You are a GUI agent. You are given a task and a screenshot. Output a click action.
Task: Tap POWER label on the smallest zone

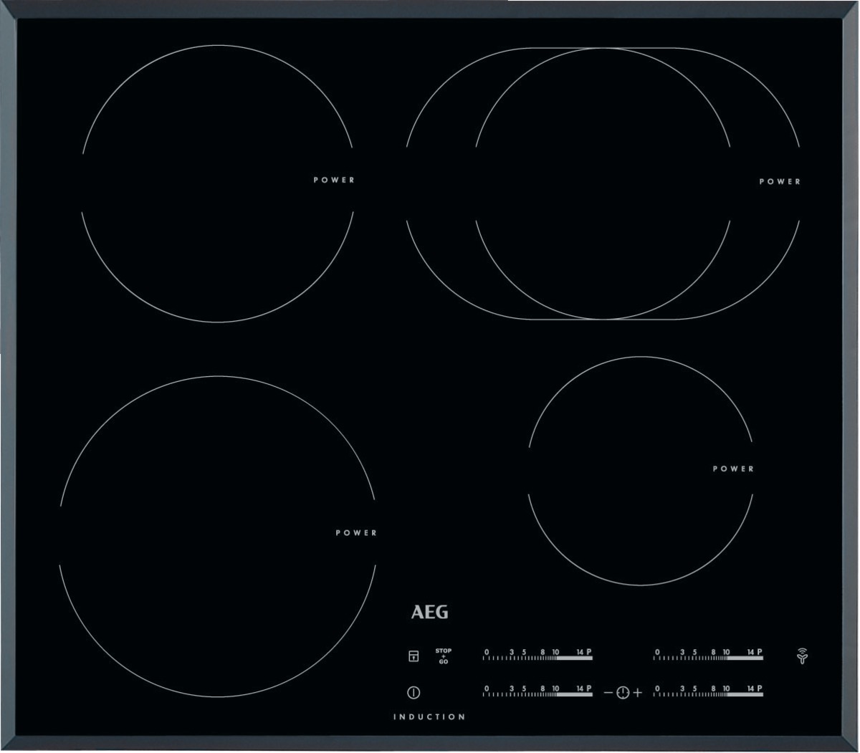click(x=733, y=469)
